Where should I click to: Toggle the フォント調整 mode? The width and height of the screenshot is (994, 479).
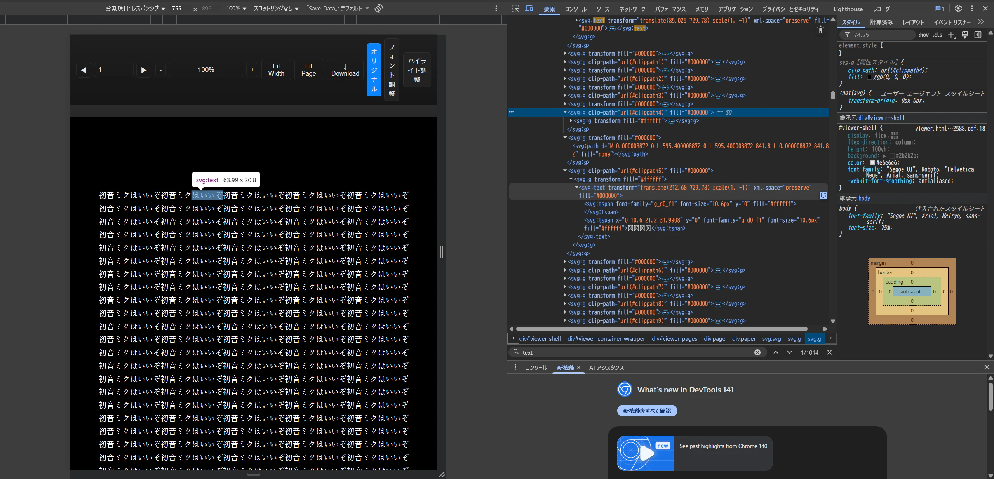point(392,70)
